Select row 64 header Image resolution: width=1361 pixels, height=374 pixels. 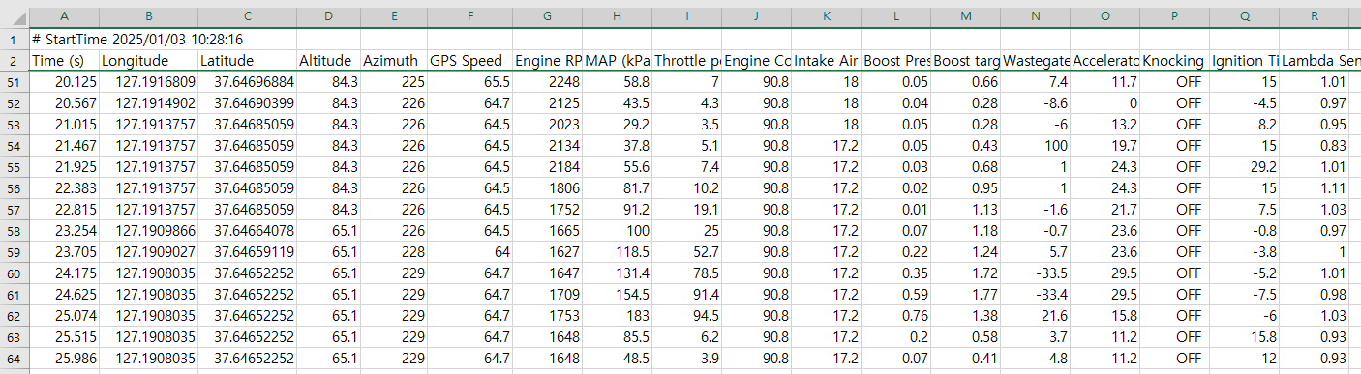coord(14,358)
